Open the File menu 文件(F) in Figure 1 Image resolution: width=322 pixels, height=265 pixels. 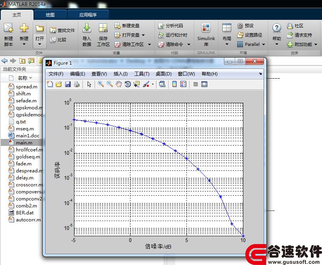pyautogui.click(x=56, y=74)
